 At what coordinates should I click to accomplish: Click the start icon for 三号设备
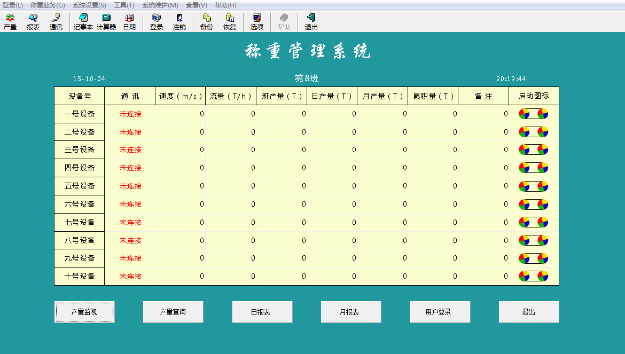[533, 150]
